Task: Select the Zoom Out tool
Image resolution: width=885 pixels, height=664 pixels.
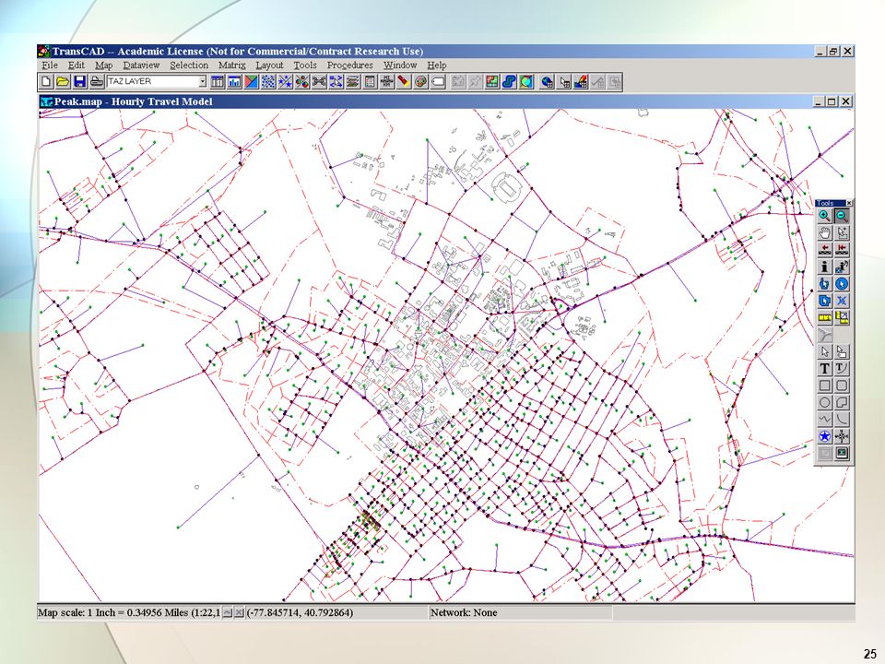Action: tap(842, 216)
